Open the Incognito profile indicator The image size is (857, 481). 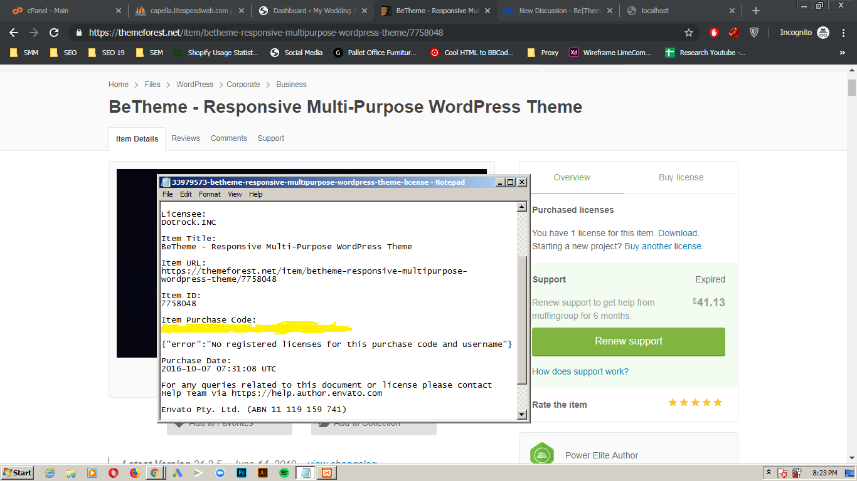pyautogui.click(x=804, y=33)
